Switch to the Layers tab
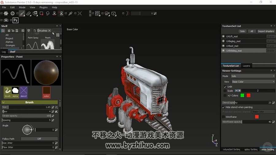The width and height of the screenshot is (276, 155). point(247,66)
